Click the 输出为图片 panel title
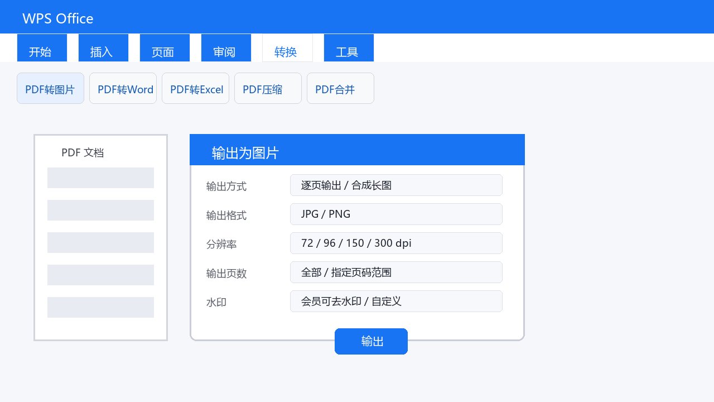 [x=245, y=153]
